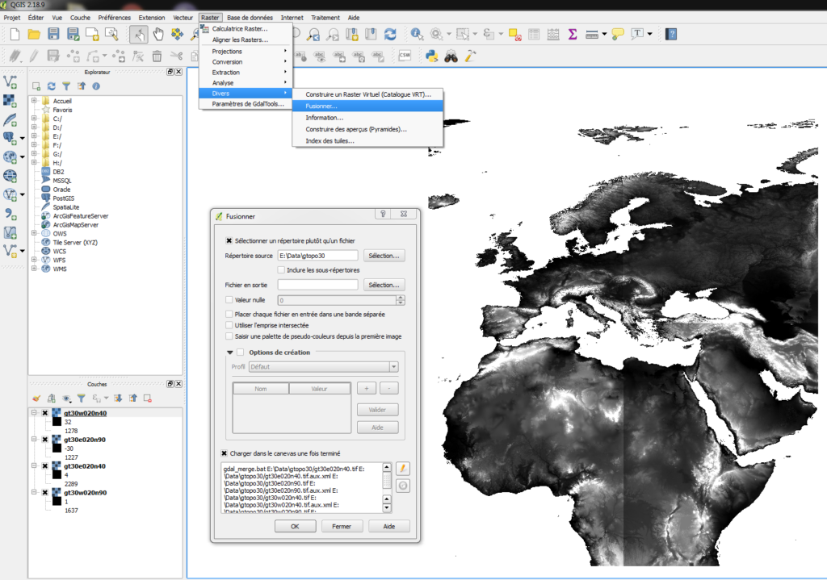The height and width of the screenshot is (580, 827).
Task: Increase Valeur nulle with spinner up arrow
Action: [401, 298]
